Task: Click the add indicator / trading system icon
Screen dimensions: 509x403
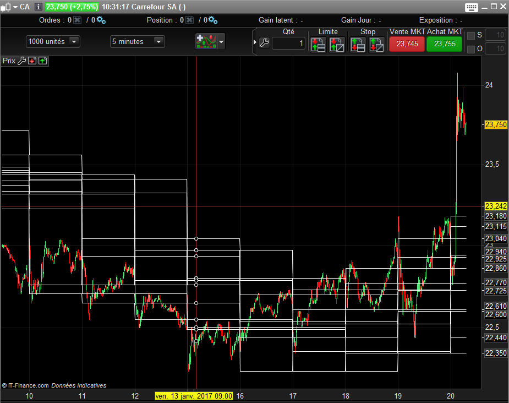Action: [x=206, y=42]
